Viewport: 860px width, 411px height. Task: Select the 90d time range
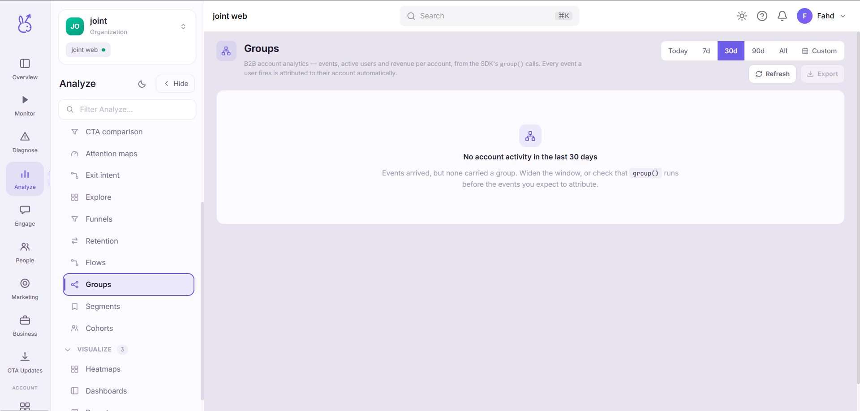click(758, 51)
